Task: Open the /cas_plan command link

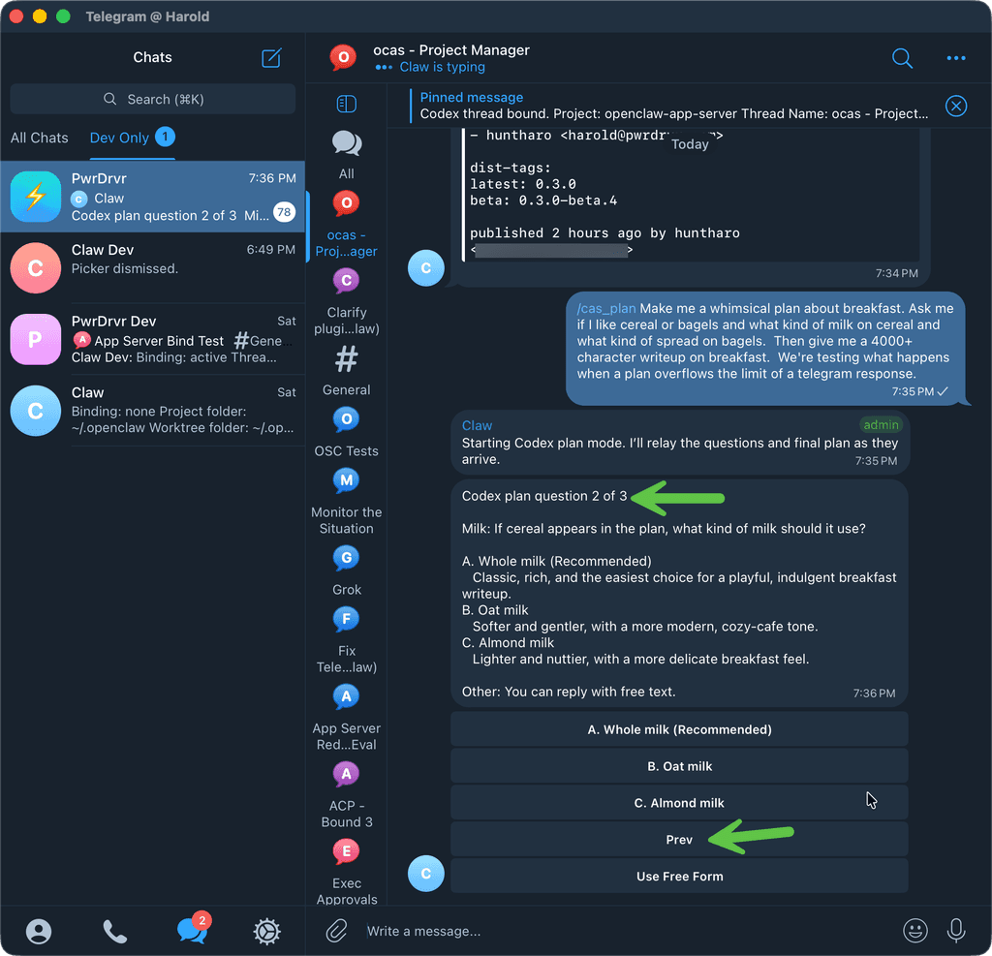Action: coord(605,308)
